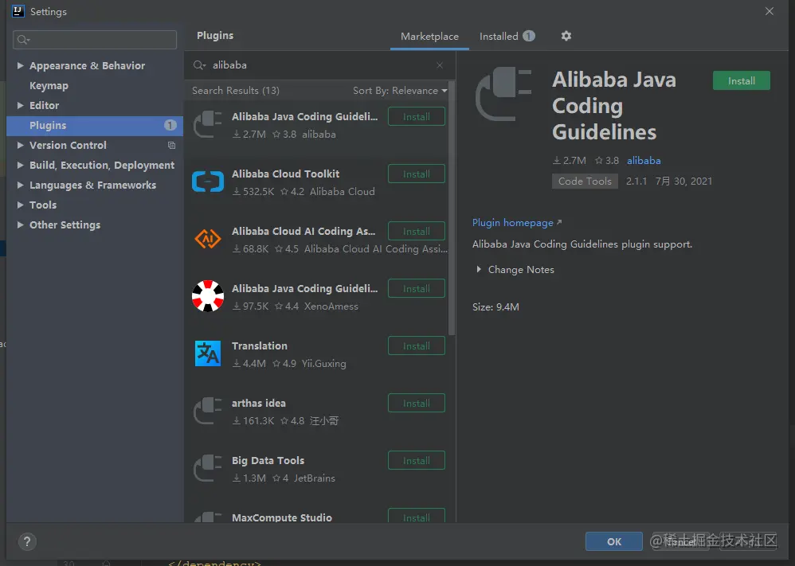Install first Alibaba Java Coding Guidelines in list

pos(417,116)
